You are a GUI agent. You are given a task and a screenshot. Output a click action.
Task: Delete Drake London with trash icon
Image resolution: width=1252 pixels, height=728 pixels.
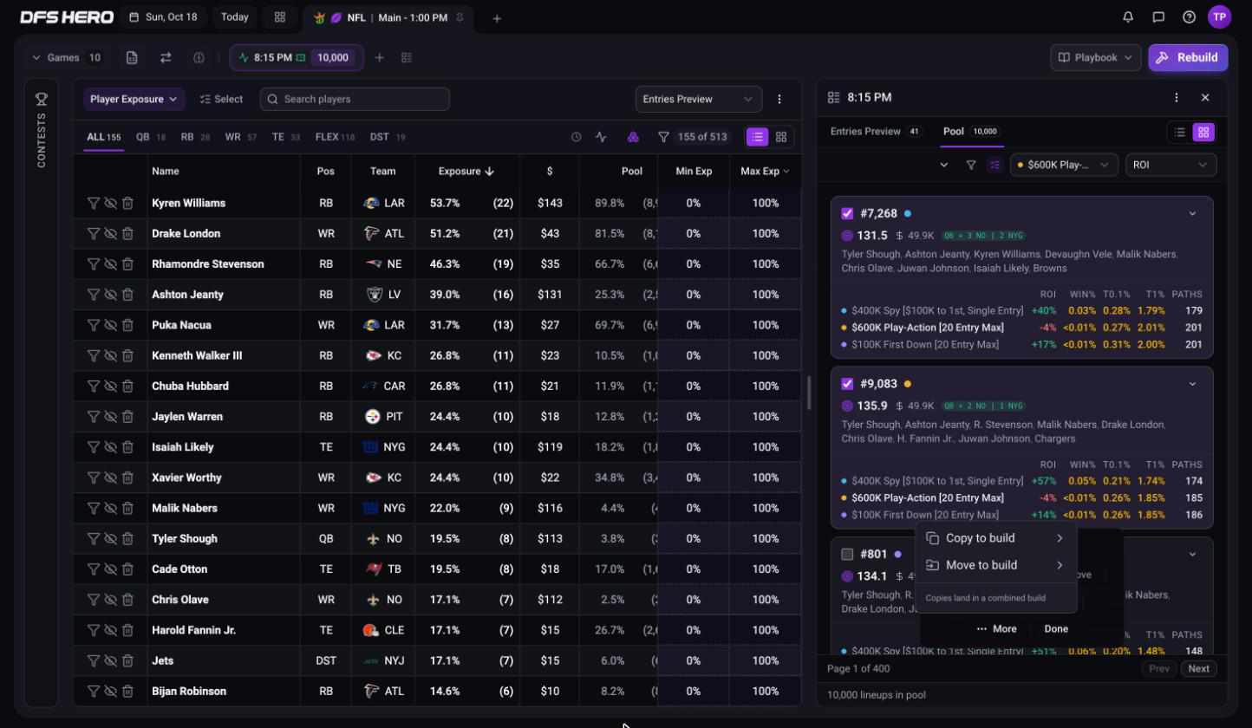coord(127,233)
